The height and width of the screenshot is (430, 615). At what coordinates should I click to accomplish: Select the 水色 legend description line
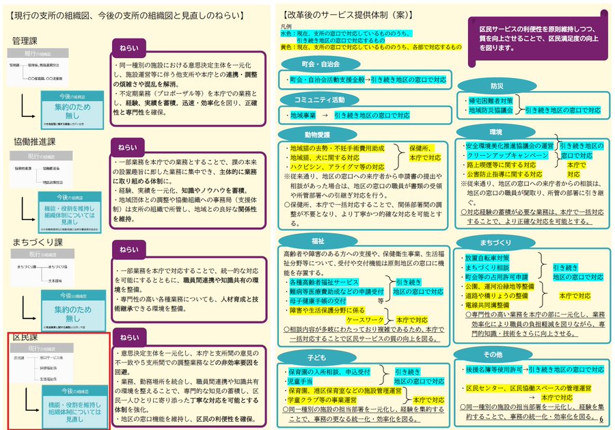point(346,37)
